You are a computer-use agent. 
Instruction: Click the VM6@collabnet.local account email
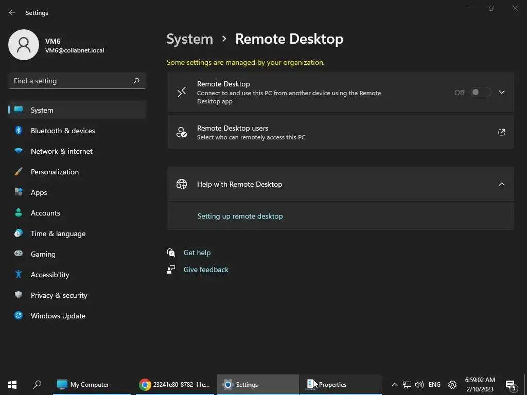75,50
